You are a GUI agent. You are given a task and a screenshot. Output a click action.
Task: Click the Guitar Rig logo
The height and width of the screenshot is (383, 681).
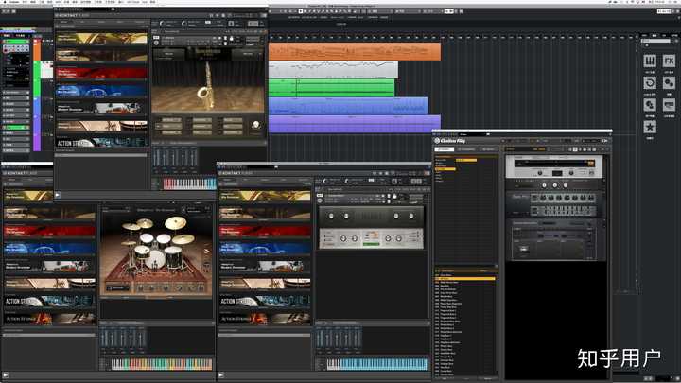tap(450, 141)
